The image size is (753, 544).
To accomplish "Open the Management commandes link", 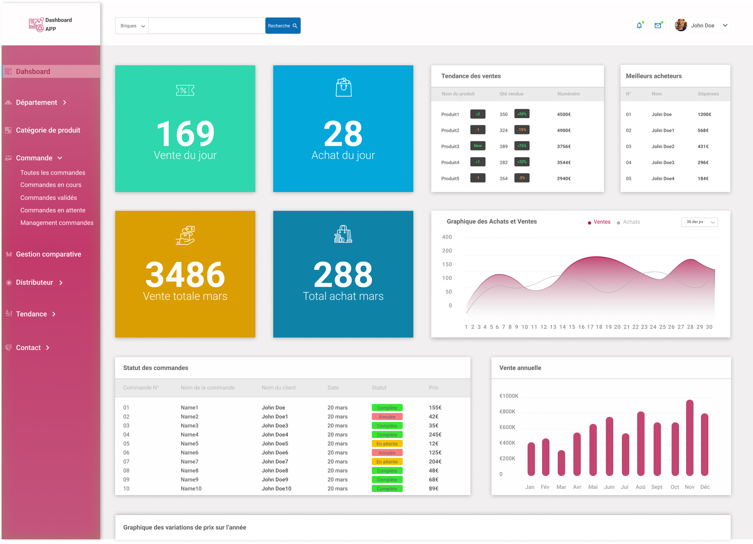I will click(57, 223).
